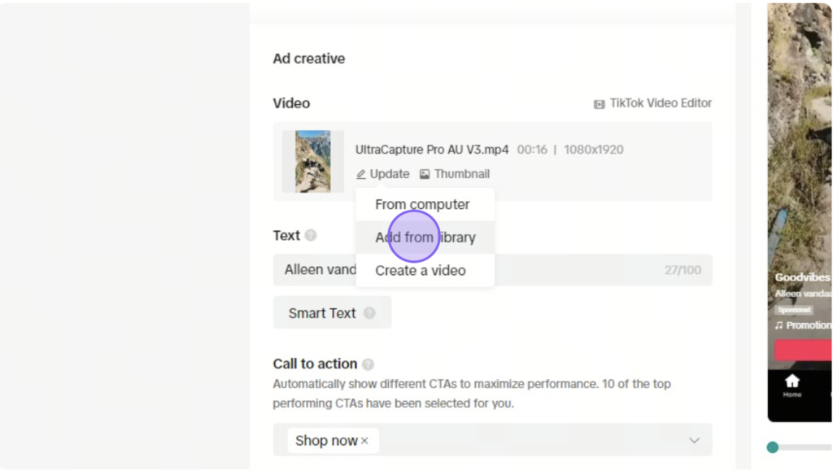Click the Thumbnail image icon
The height and width of the screenshot is (475, 833).
pos(425,174)
